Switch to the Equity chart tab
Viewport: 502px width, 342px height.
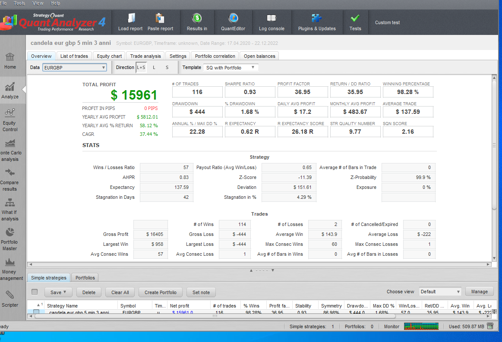click(109, 56)
